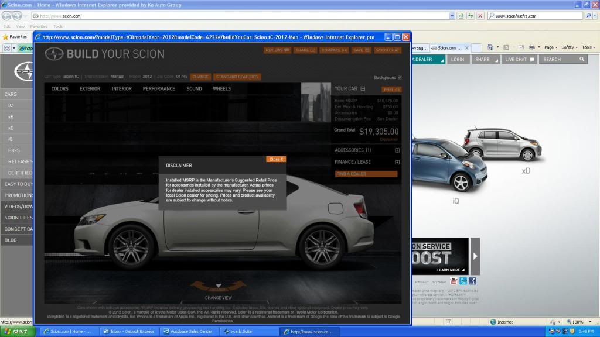Switch to the Wheels tab
The image size is (600, 337).
[221, 89]
